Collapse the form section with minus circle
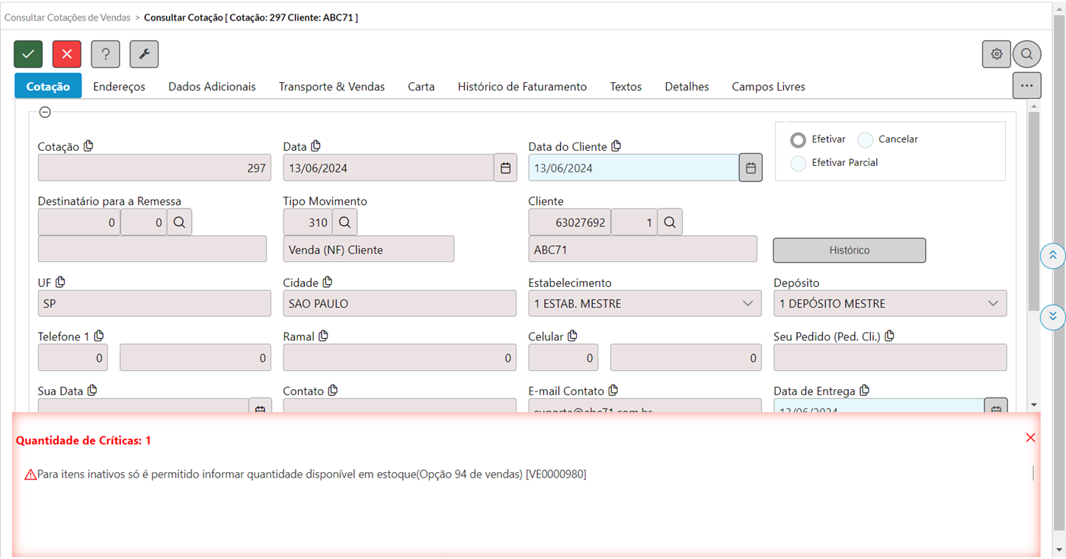This screenshot has height=559, width=1066. [45, 112]
